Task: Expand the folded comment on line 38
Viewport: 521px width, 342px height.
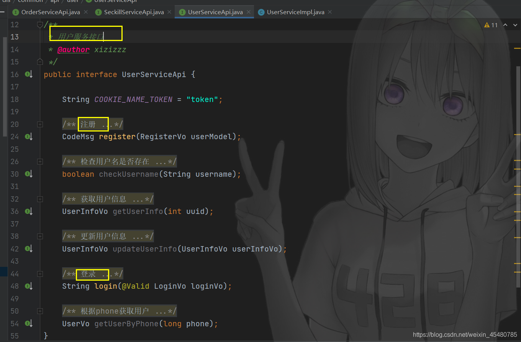Action: tap(40, 237)
